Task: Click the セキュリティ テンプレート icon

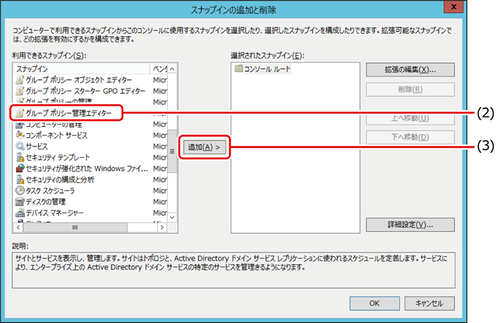Action: coord(20,157)
